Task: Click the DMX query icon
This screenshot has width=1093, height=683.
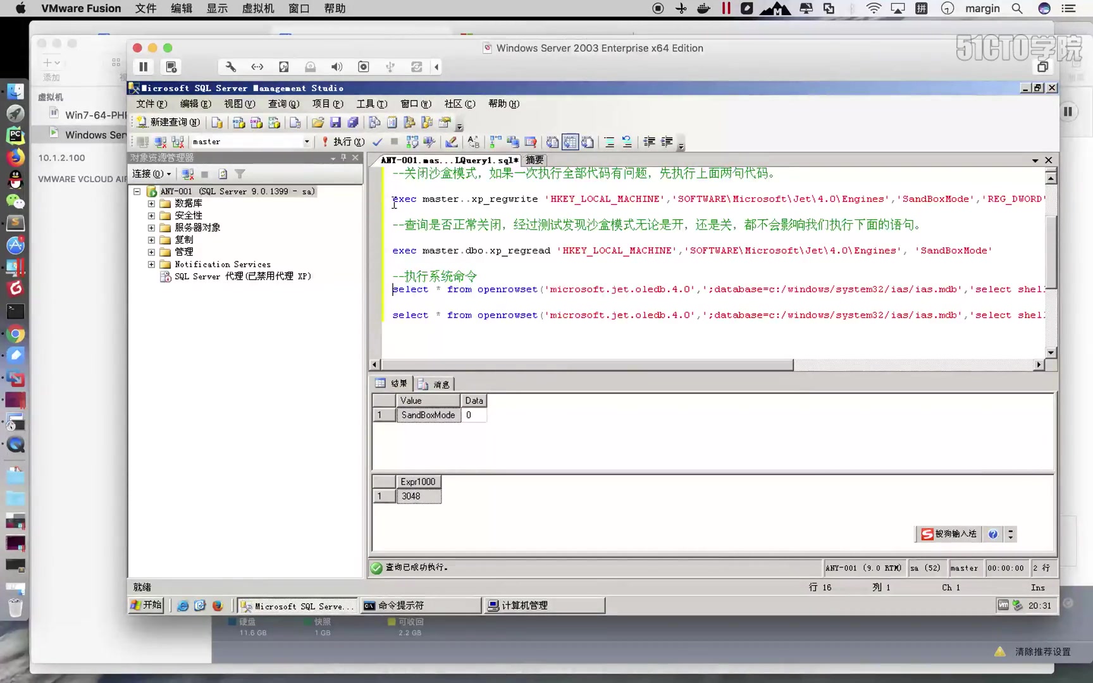Action: point(256,123)
